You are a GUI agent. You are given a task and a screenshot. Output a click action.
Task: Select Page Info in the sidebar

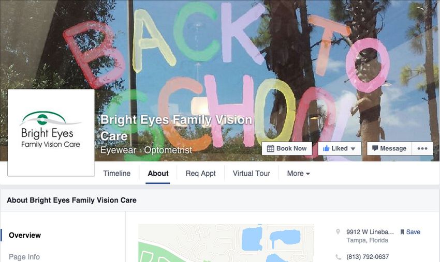24,257
